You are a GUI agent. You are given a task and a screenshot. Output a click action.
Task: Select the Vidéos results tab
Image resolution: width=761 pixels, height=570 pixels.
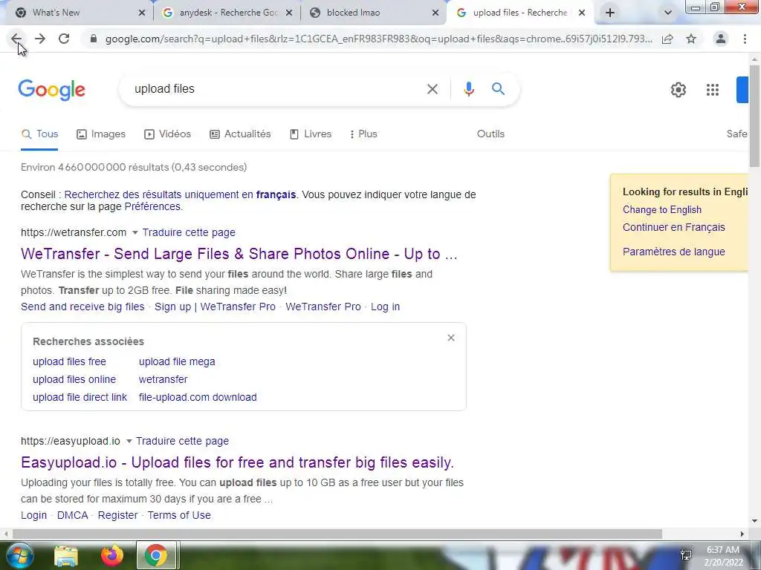167,134
